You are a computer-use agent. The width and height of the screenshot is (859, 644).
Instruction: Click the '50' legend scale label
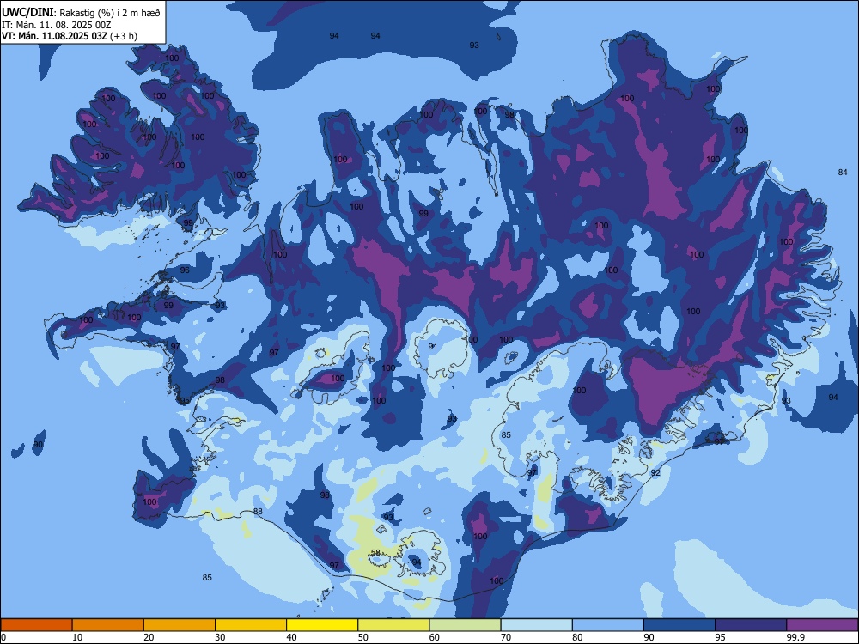(363, 637)
